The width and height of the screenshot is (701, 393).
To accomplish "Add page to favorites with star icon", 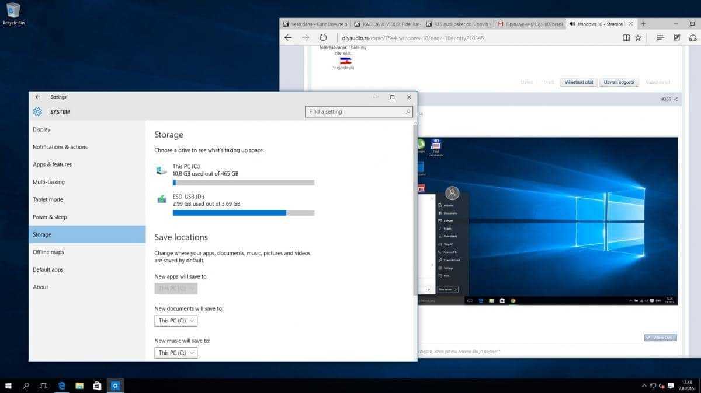I will tap(638, 38).
